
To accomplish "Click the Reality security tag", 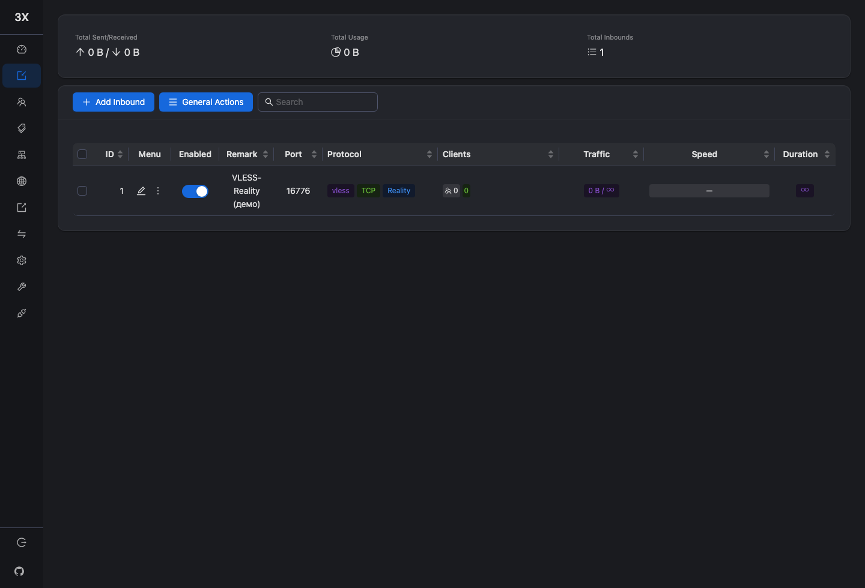I will (x=399, y=191).
